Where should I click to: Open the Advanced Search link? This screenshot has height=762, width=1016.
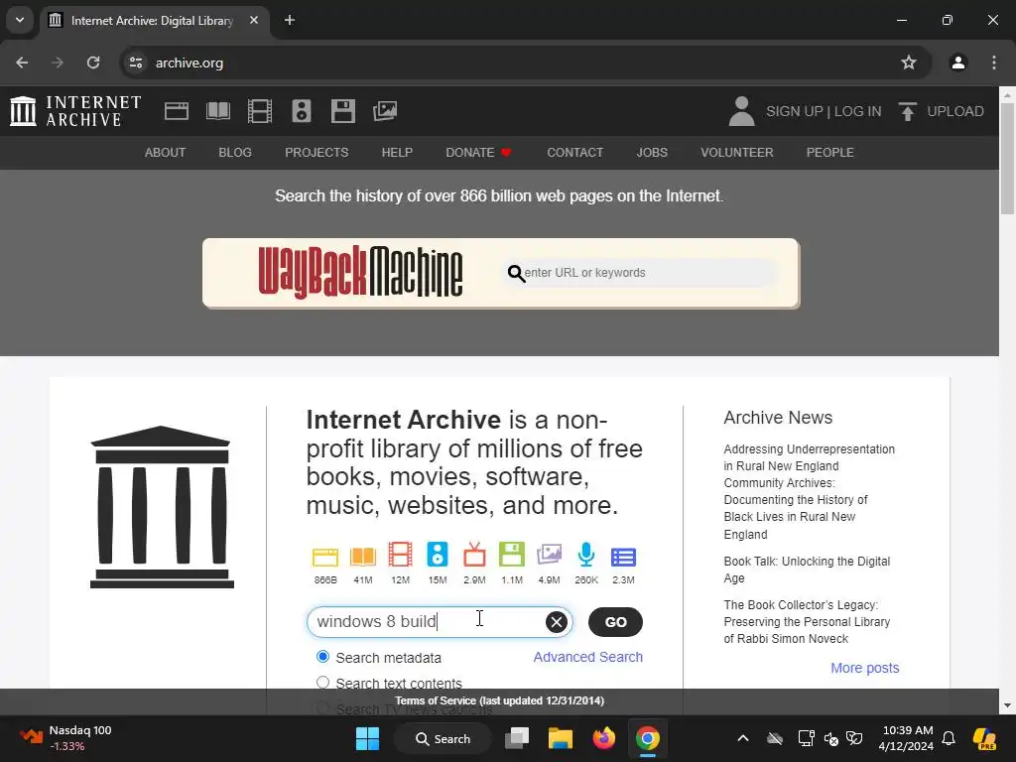[x=587, y=657]
